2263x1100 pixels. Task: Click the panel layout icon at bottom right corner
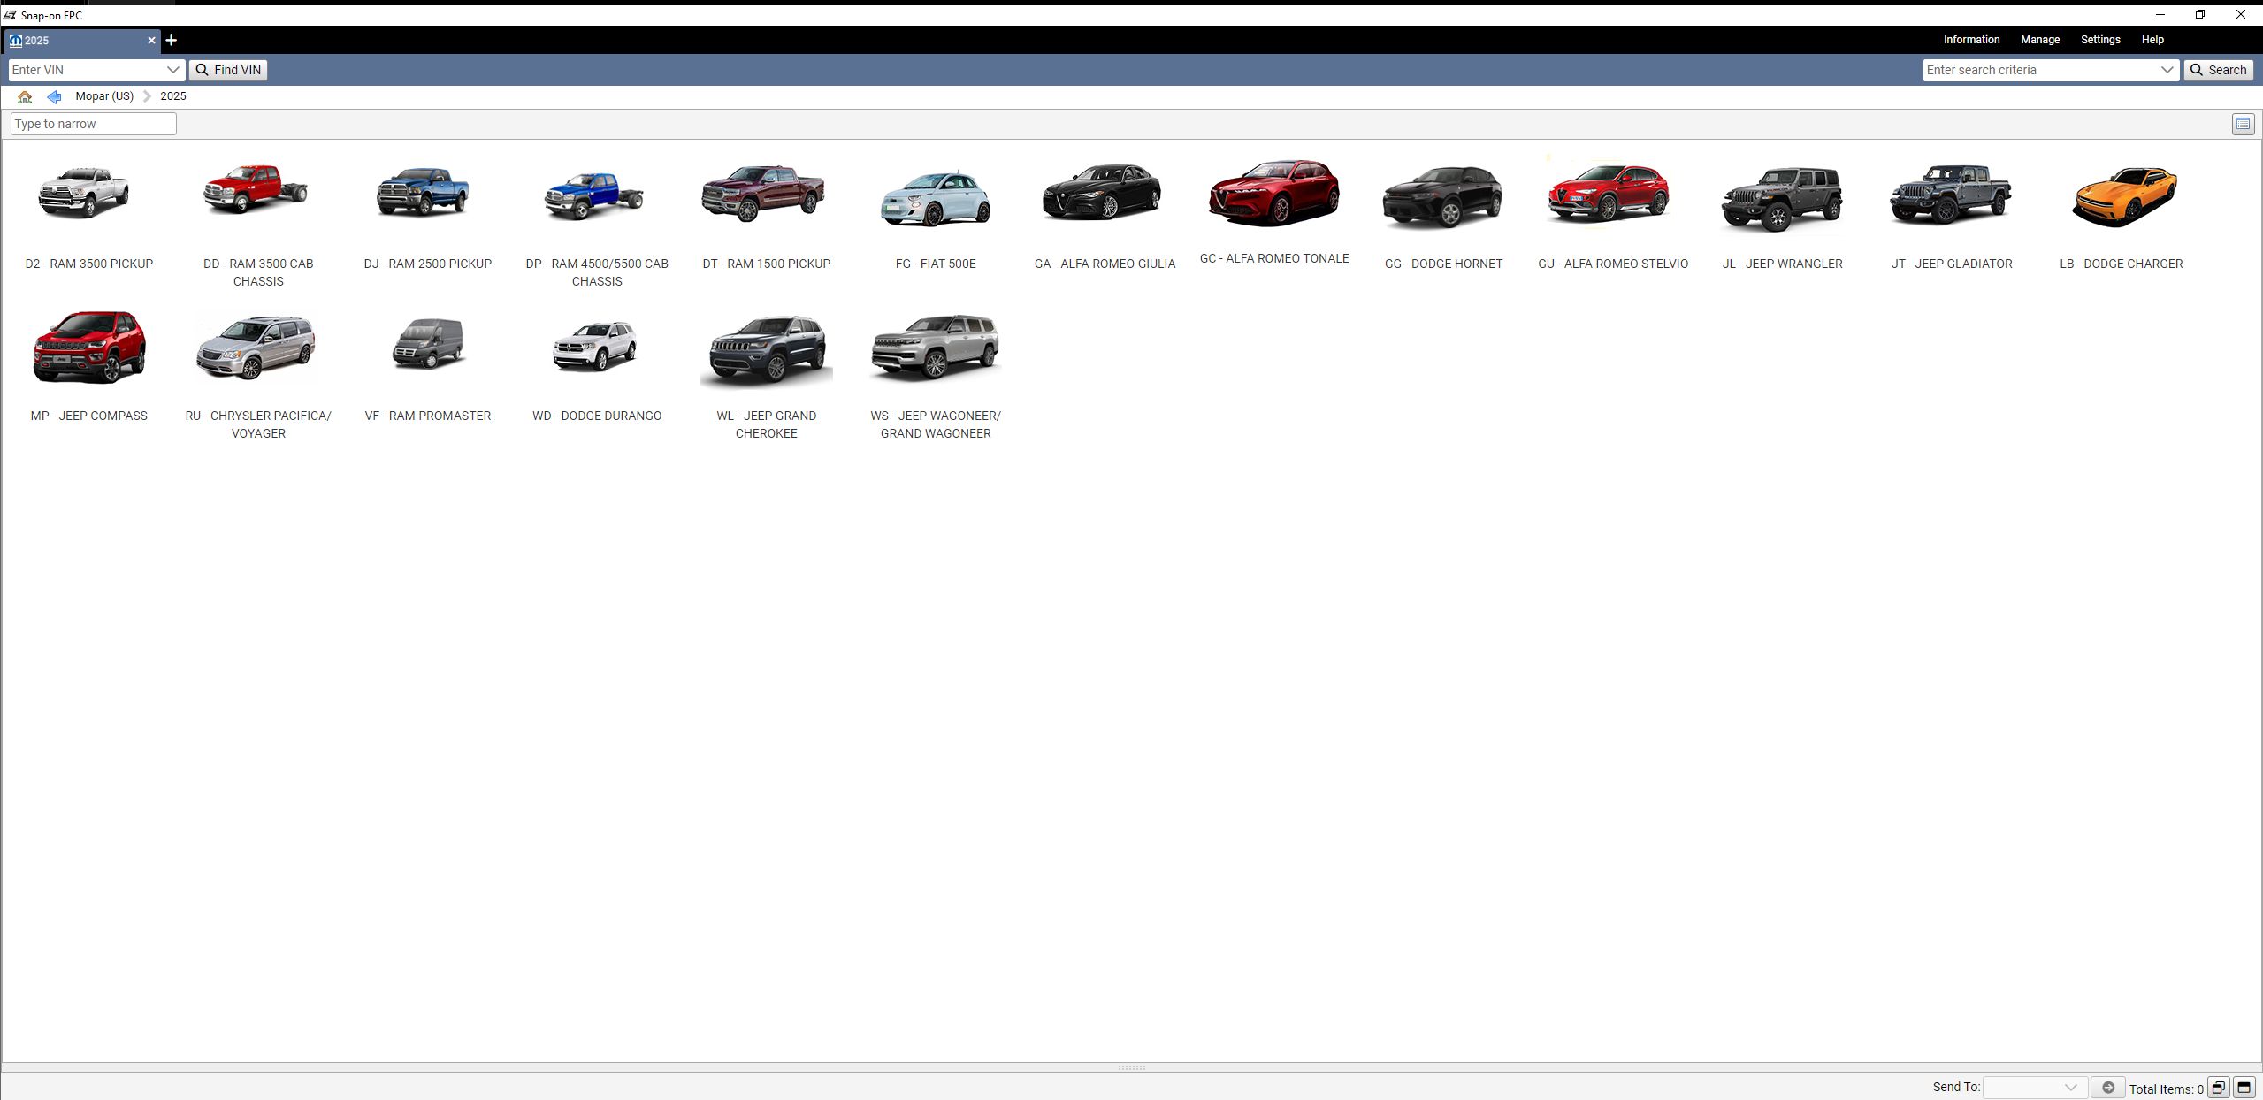point(2244,1088)
